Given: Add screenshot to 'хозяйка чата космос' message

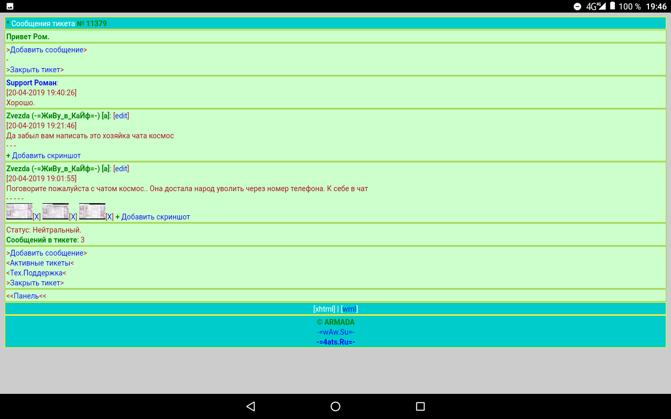Looking at the screenshot, I should click(x=46, y=156).
